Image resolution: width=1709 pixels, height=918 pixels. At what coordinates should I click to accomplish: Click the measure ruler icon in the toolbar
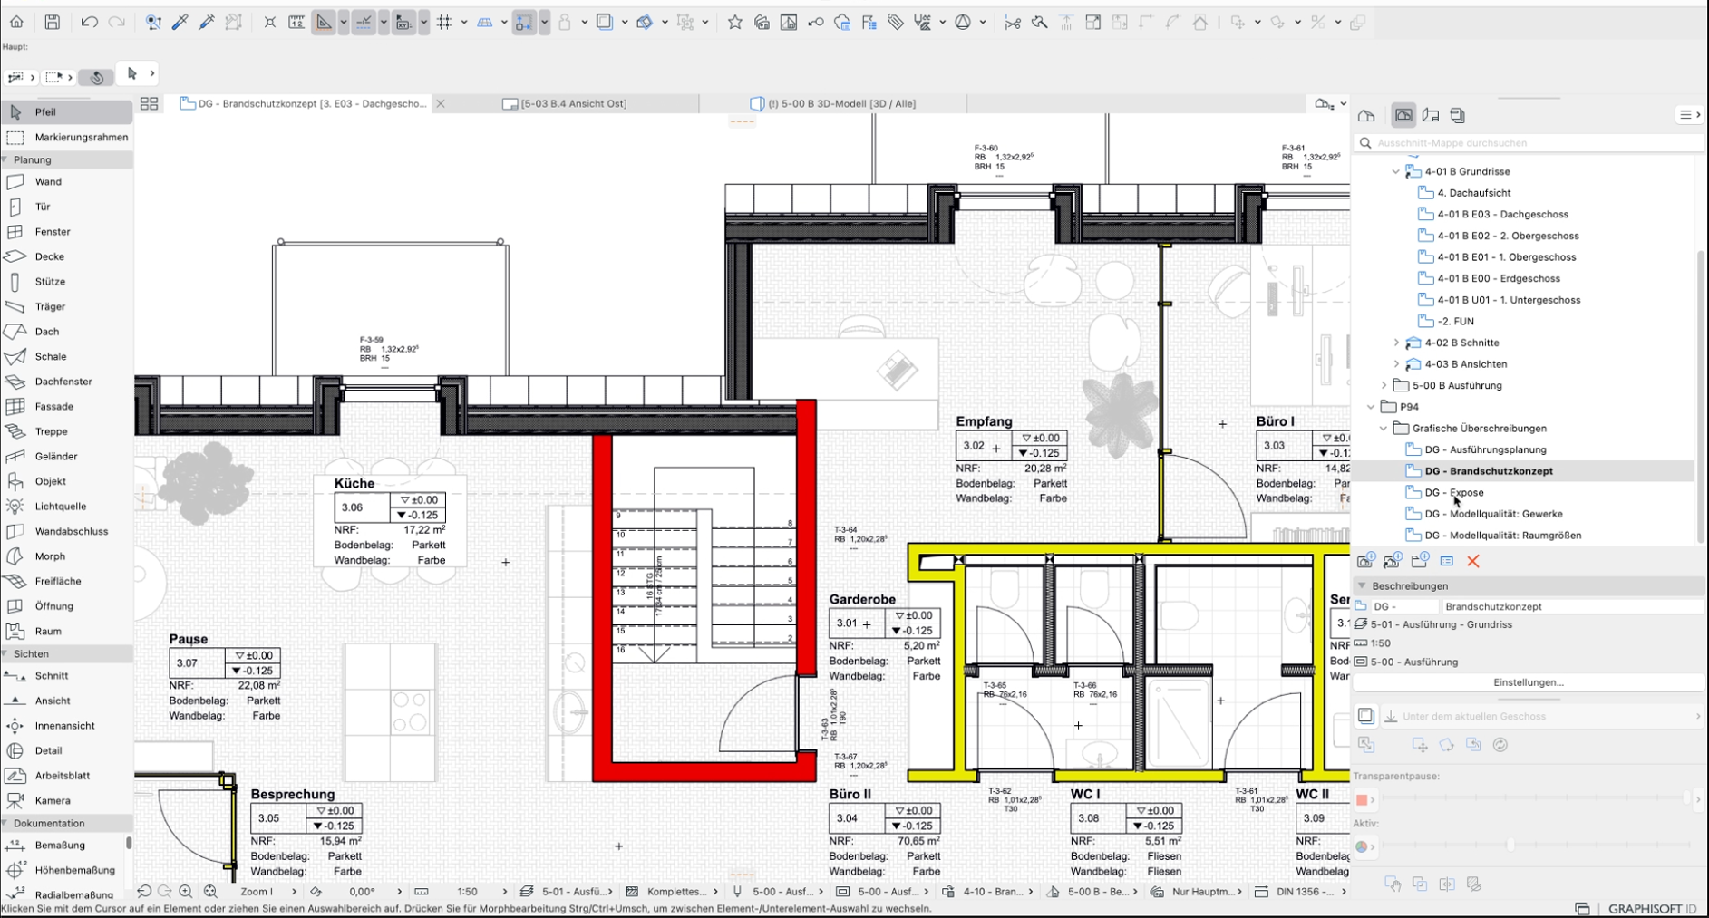[296, 22]
